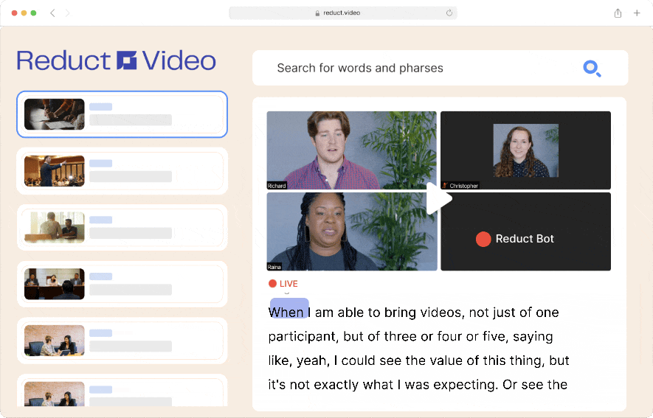Click the browser share icon
The height and width of the screenshot is (418, 653).
(x=618, y=13)
